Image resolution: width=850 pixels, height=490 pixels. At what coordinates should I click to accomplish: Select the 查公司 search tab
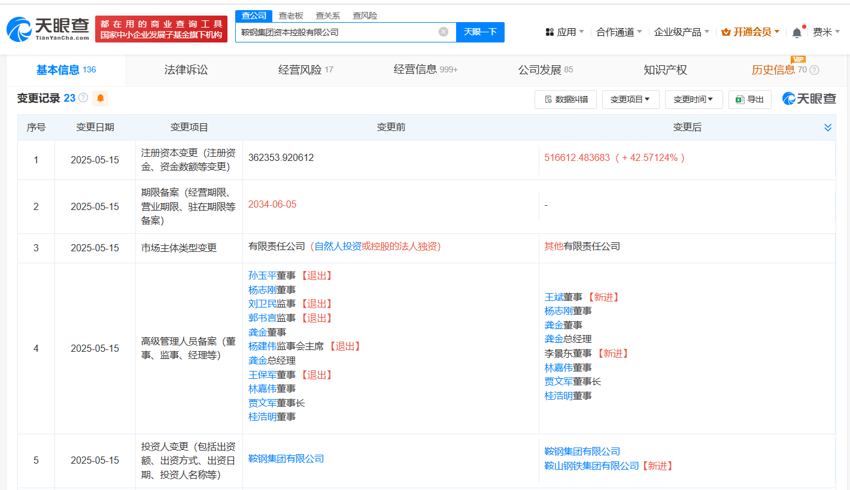point(254,16)
